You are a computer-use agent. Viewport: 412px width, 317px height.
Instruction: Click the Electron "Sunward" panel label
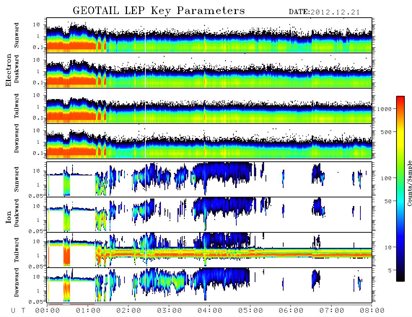pos(17,35)
